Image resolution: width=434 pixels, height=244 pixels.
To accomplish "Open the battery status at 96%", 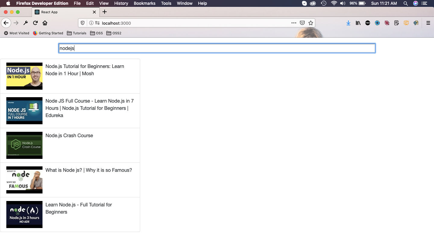I will (x=358, y=3).
